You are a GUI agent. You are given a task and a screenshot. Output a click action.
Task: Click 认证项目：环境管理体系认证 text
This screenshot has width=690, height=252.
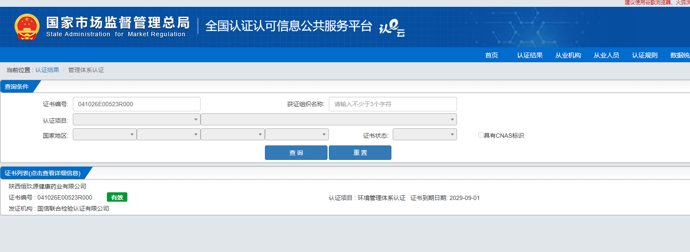pyautogui.click(x=367, y=198)
